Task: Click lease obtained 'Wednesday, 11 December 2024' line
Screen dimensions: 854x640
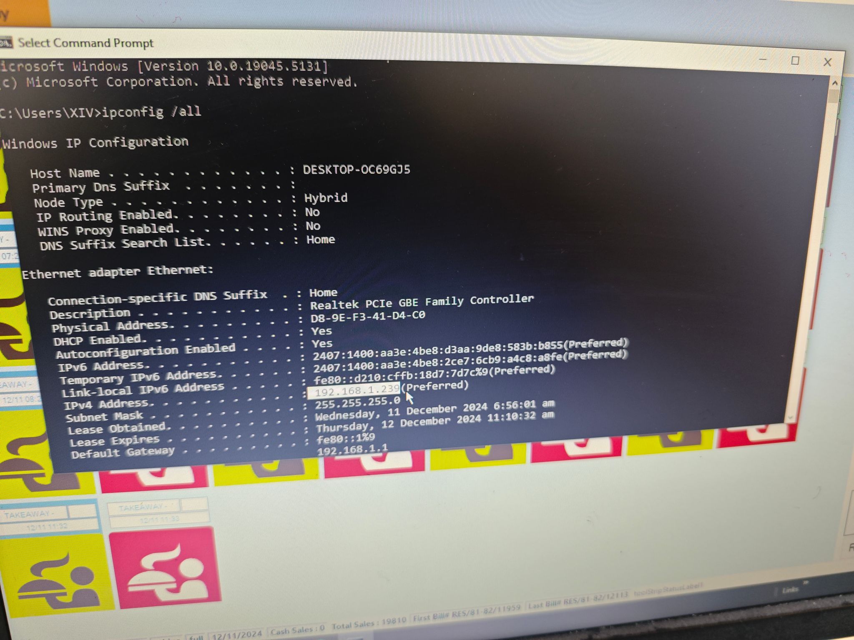Action: (x=435, y=410)
